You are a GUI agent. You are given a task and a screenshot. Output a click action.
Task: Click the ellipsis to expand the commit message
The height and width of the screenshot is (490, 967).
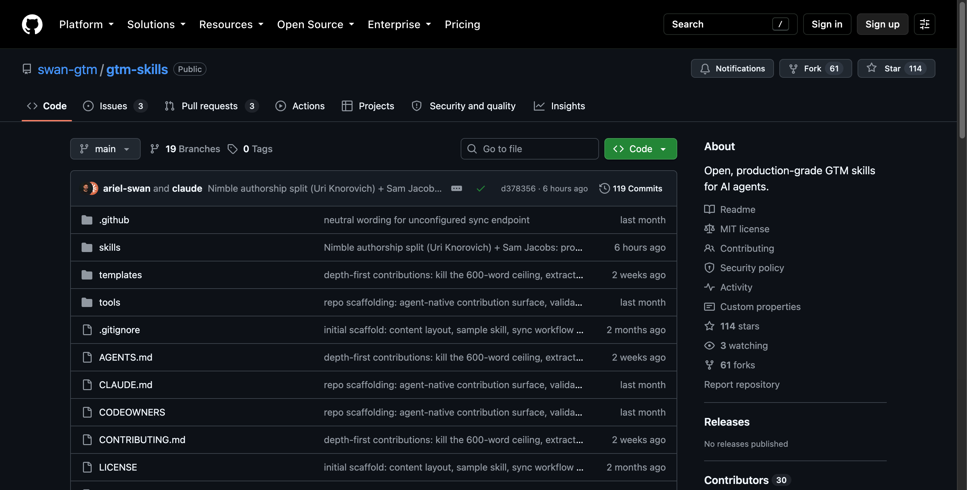[457, 188]
